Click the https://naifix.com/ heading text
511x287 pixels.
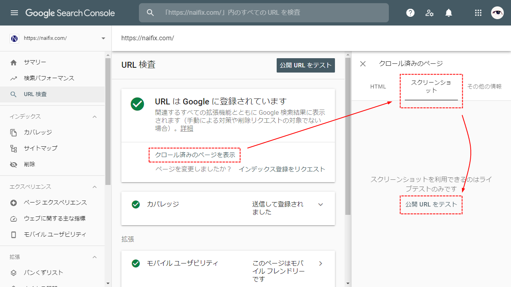148,38
